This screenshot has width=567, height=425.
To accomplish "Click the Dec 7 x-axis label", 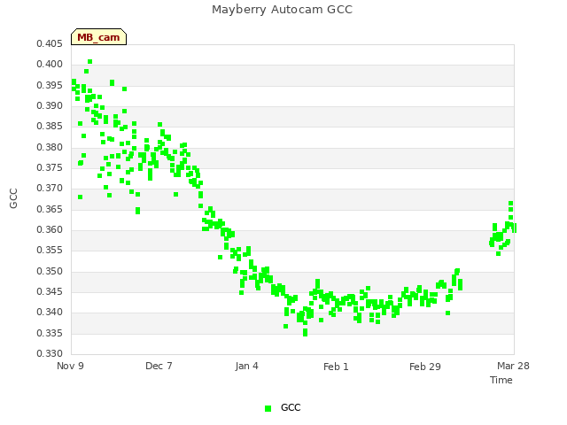I will [x=159, y=366].
